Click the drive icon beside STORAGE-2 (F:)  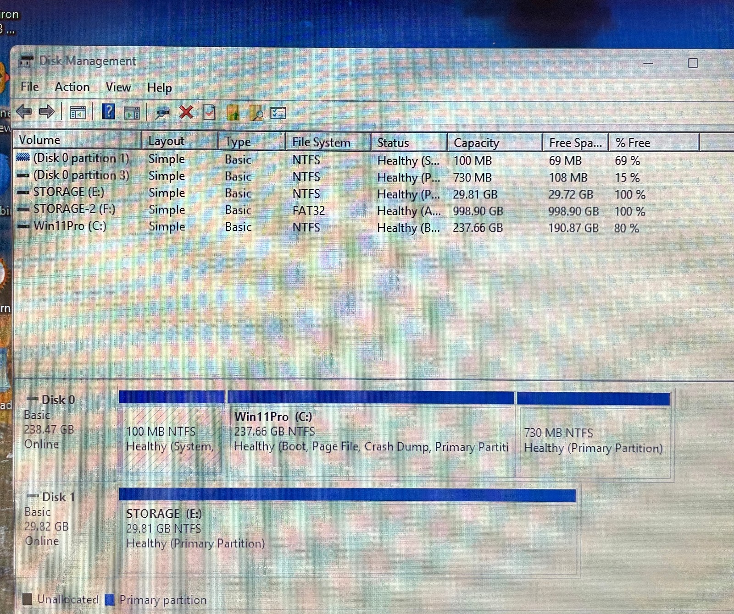point(23,209)
